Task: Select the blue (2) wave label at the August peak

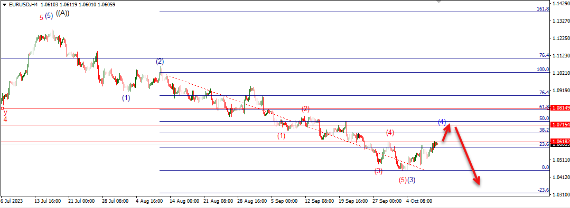Action: point(160,61)
